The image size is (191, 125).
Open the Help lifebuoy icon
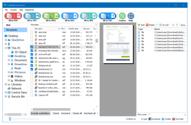click(131, 16)
